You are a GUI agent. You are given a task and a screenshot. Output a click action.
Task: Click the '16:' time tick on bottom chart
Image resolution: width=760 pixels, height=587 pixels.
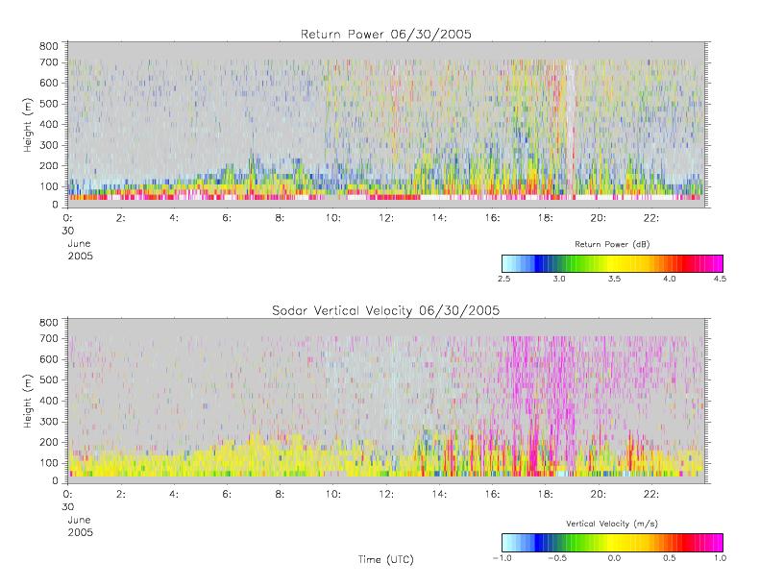(x=492, y=495)
